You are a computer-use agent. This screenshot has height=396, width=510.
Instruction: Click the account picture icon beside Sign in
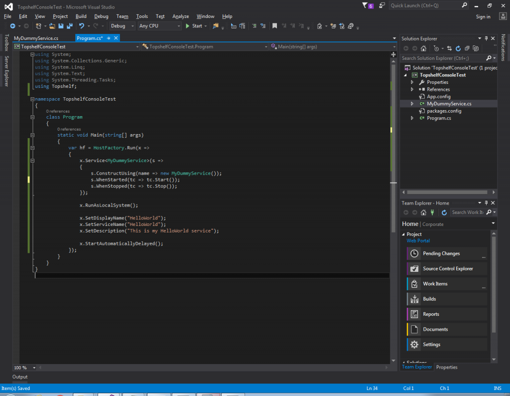[503, 16]
